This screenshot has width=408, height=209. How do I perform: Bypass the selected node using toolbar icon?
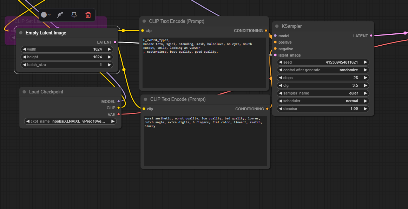point(60,15)
